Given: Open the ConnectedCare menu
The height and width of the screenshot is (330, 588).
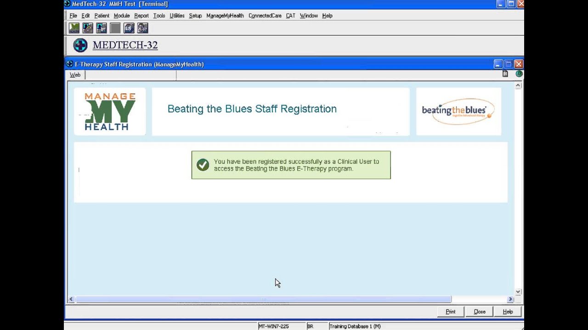Looking at the screenshot, I should tap(265, 16).
